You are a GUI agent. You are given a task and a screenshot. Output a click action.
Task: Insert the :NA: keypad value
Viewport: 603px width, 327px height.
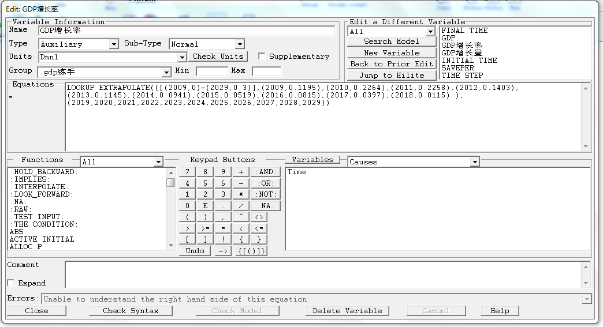click(266, 206)
